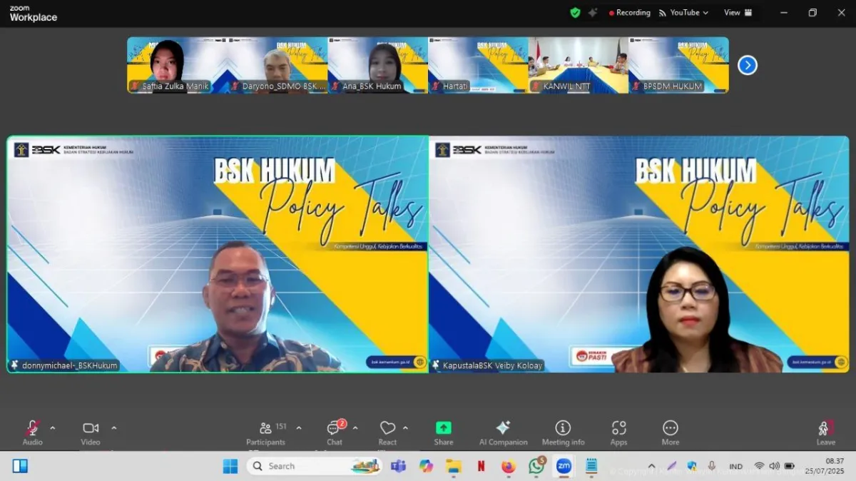Click the Recording indicator
This screenshot has height=481, width=856.
(x=630, y=13)
